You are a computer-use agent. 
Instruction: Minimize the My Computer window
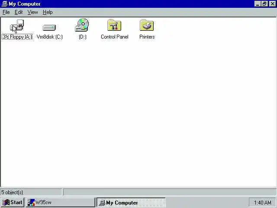[x=258, y=4]
